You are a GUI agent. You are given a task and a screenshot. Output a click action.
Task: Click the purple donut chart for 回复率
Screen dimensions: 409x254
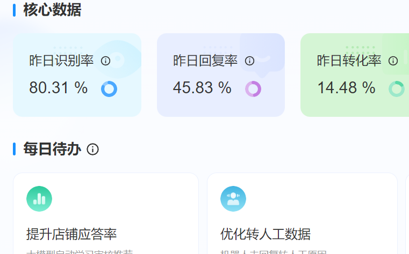tap(253, 89)
